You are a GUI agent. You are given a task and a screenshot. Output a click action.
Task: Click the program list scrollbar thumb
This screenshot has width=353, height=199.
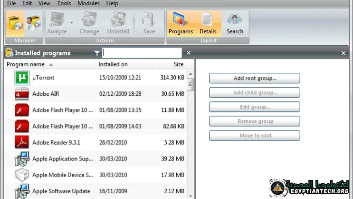[x=191, y=84]
